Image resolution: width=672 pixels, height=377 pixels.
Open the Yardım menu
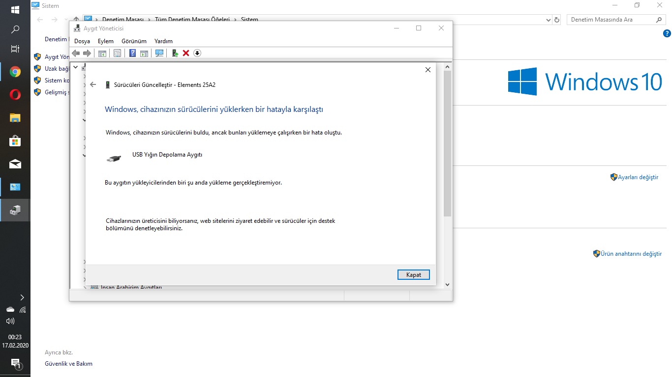(163, 41)
